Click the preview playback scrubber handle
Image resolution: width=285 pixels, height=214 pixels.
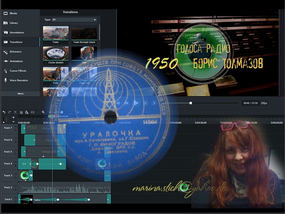tap(190, 103)
